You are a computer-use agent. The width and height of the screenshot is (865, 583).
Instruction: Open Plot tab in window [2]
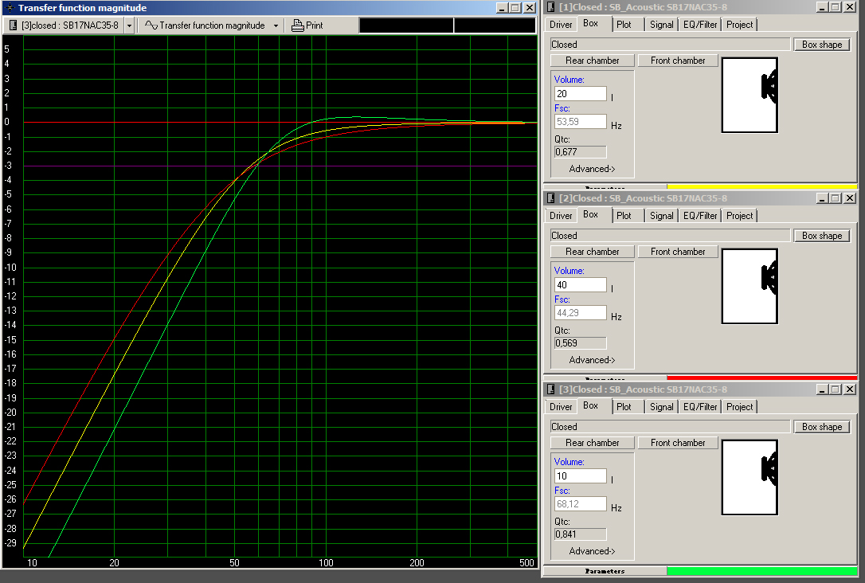pyautogui.click(x=624, y=216)
